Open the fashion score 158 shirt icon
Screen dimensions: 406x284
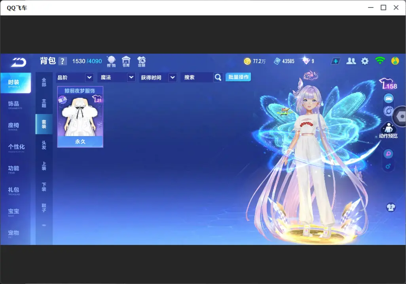pos(388,84)
